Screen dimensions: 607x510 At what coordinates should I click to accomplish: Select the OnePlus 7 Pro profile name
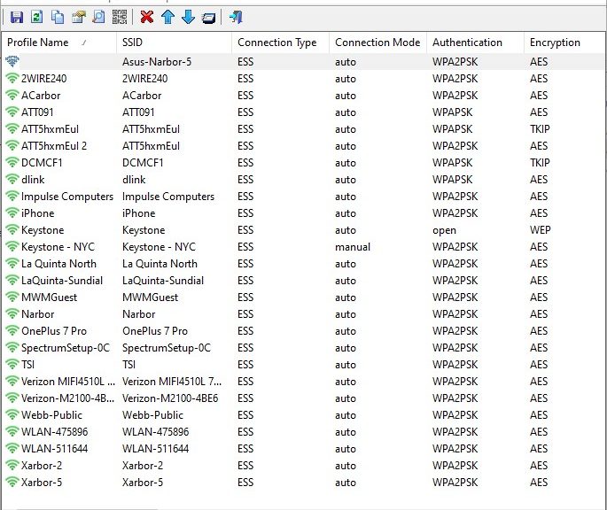pos(54,331)
